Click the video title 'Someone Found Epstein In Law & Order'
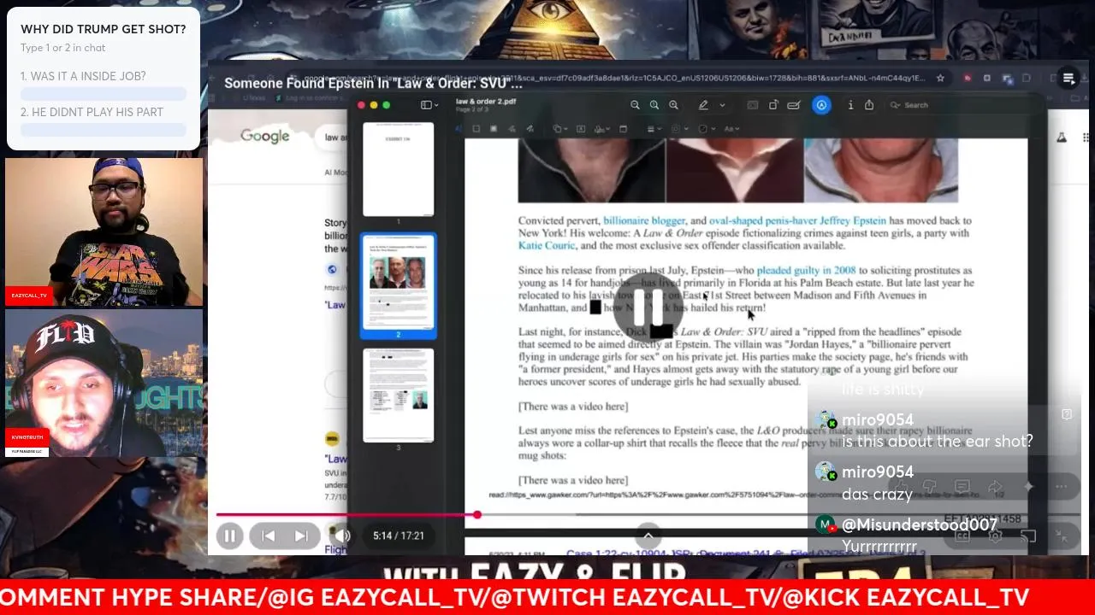This screenshot has height=615, width=1095. point(373,83)
